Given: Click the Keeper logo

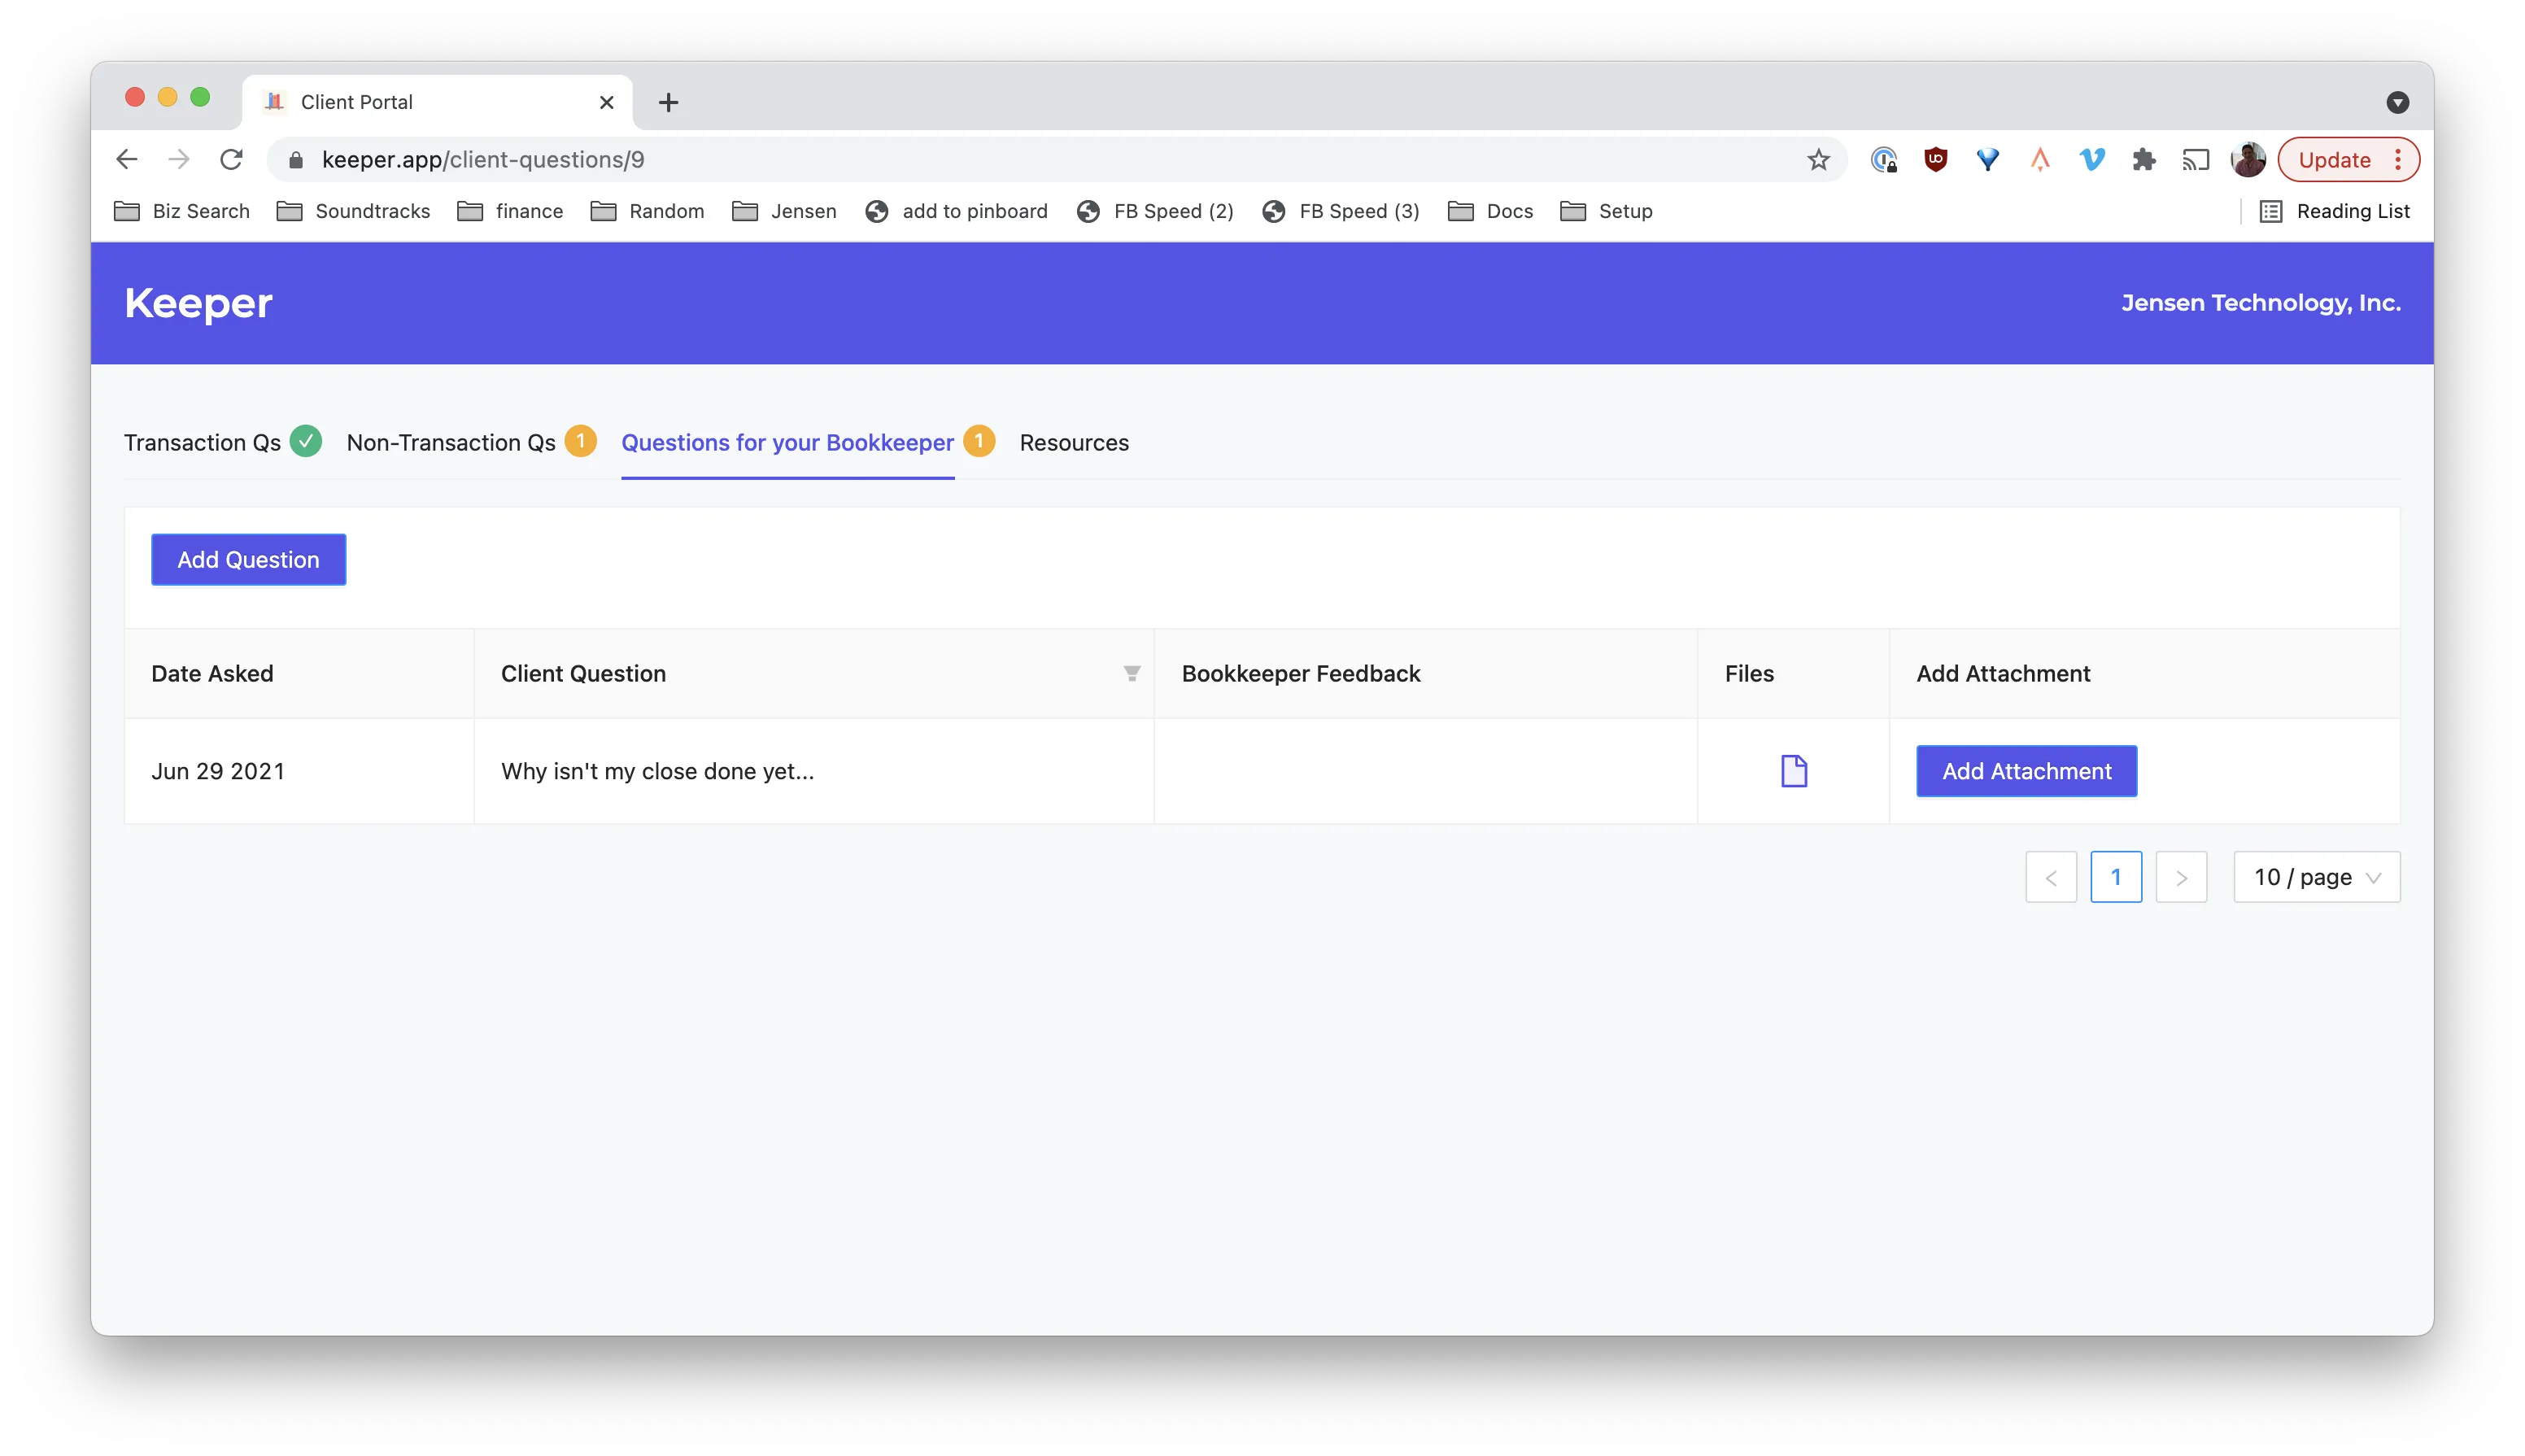Looking at the screenshot, I should point(198,303).
